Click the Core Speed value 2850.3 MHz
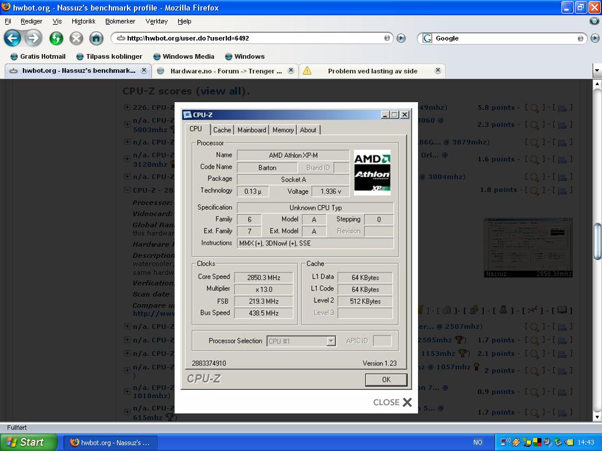 click(x=264, y=278)
